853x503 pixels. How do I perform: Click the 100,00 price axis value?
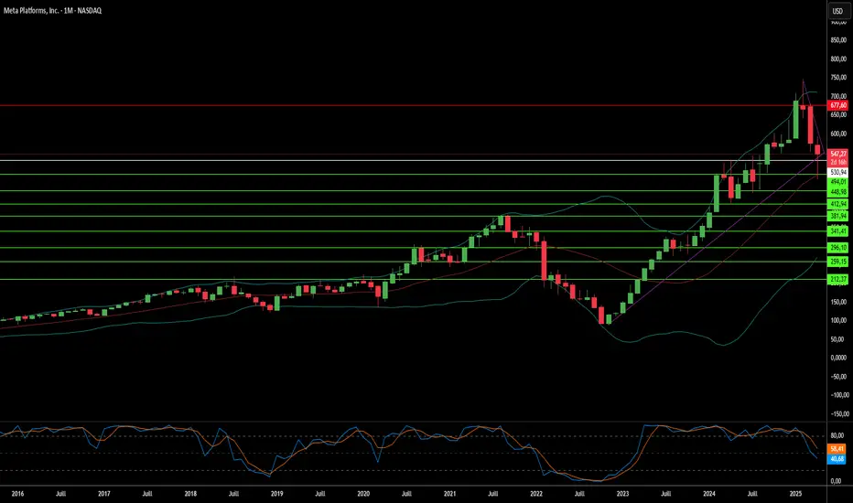click(838, 320)
